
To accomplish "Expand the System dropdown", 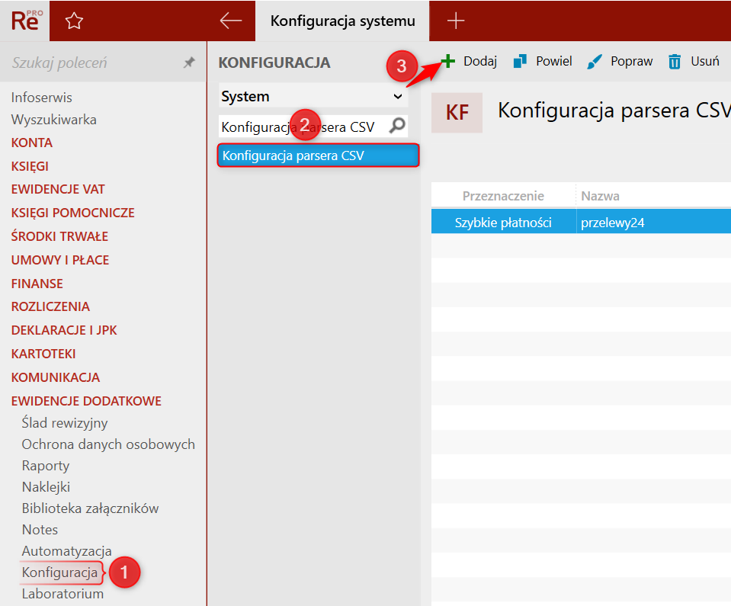I will (313, 96).
